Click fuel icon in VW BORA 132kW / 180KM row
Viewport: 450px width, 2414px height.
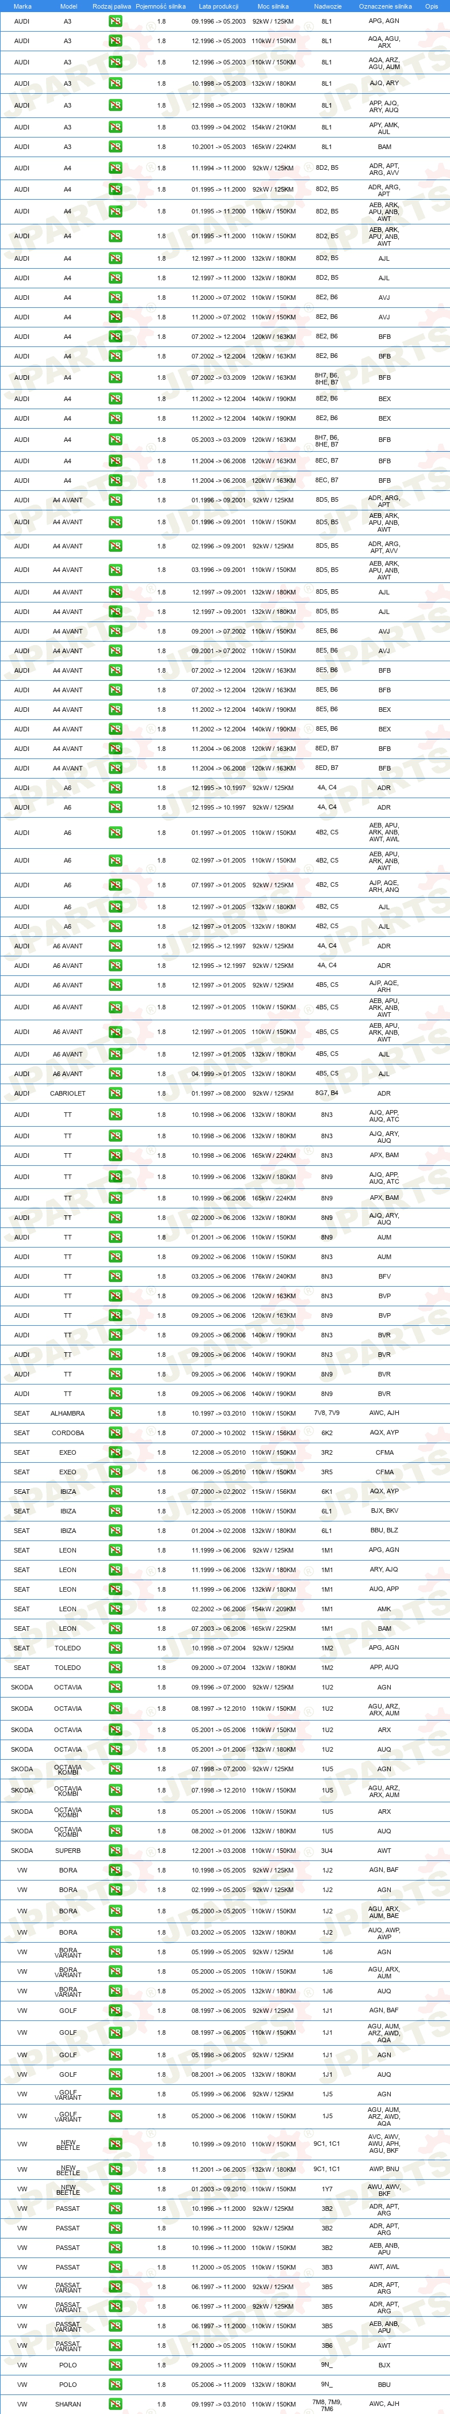115,1932
